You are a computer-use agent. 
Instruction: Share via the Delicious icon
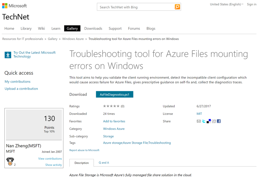pyautogui.click(x=209, y=121)
